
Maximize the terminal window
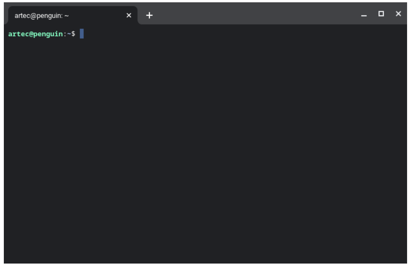(x=381, y=14)
